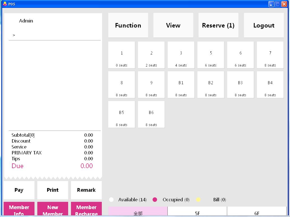This screenshot has width=290, height=217.
Task: Click the Available (14) label
Action: point(132,200)
